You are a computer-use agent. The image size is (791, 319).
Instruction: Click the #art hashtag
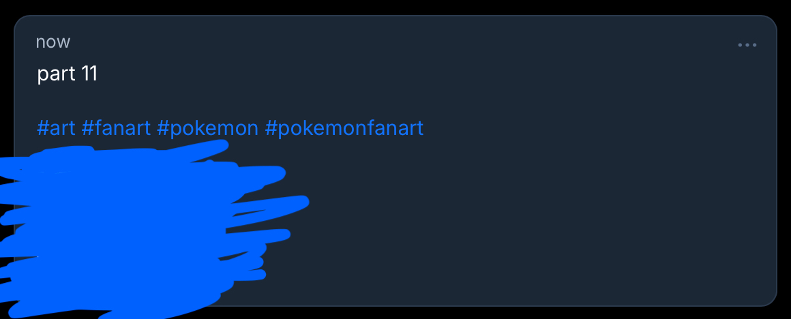point(56,127)
